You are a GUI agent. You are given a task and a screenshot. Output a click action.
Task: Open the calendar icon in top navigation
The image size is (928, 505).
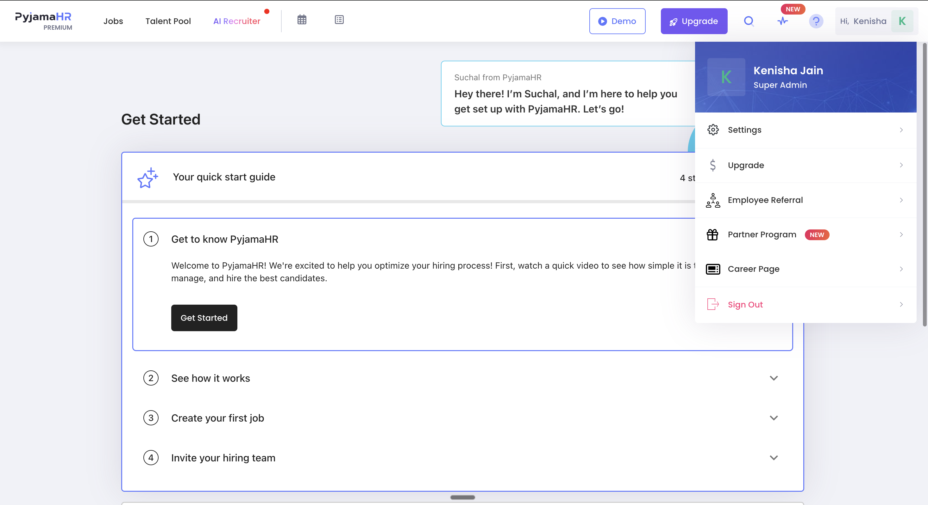[302, 20]
